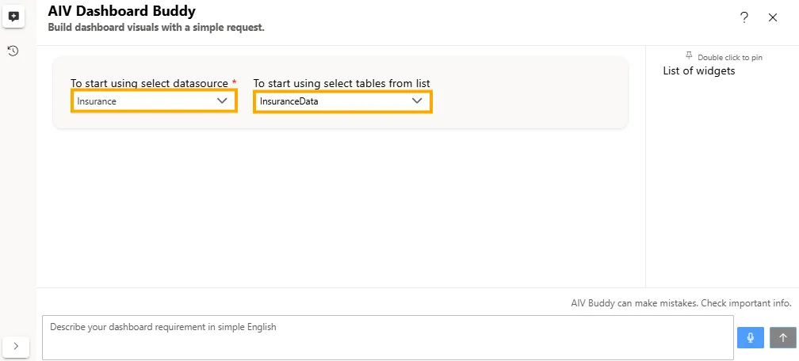Click the Double click to pin text
Image resolution: width=799 pixels, height=361 pixels.
729,57
